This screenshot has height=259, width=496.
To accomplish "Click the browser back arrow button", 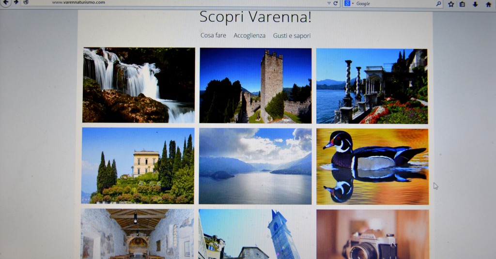I will 6,2.
